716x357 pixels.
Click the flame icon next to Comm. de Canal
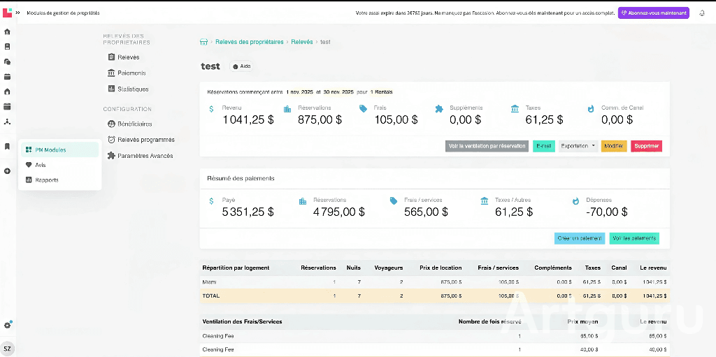coord(591,109)
